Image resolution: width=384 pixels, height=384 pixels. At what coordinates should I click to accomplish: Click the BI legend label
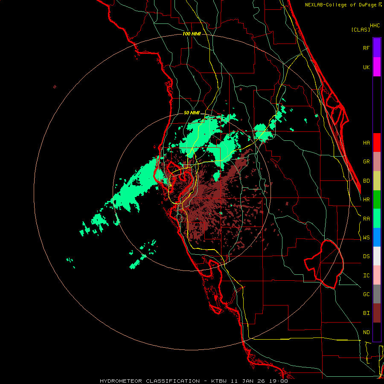pyautogui.click(x=366, y=313)
